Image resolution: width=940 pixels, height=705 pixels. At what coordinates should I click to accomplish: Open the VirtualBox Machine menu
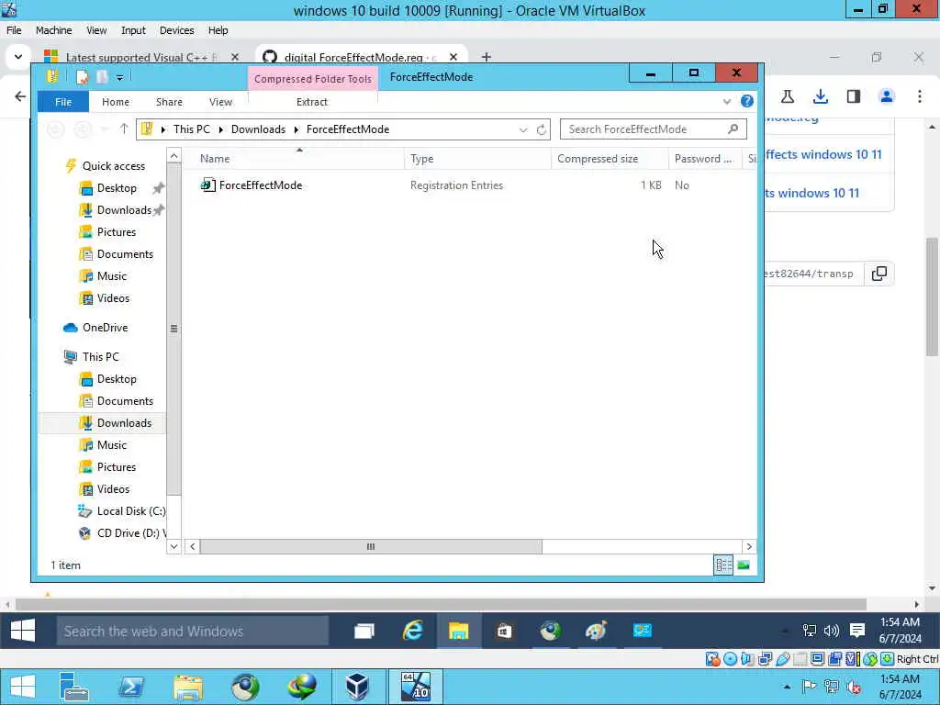click(x=53, y=30)
